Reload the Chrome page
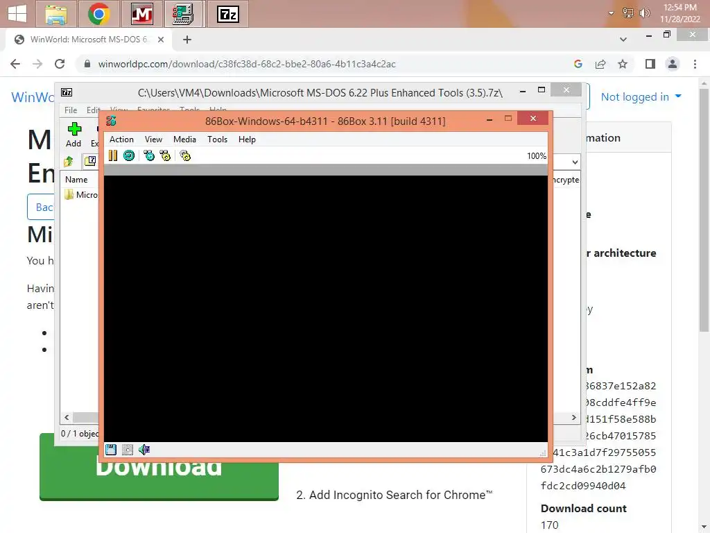 60,64
